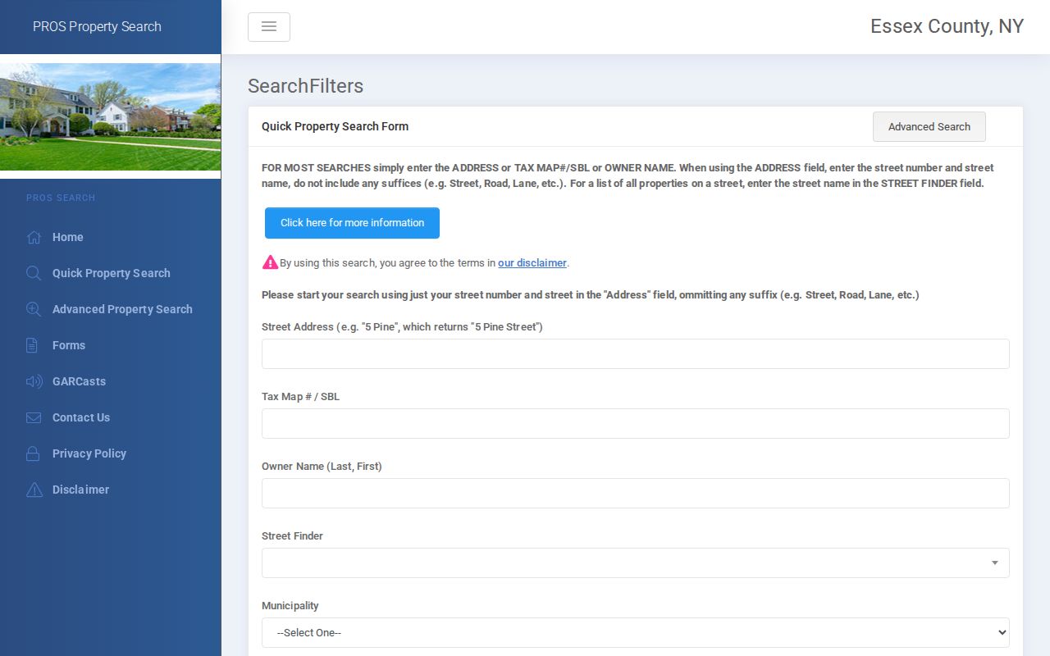Follow the our disclaimer link

(532, 263)
